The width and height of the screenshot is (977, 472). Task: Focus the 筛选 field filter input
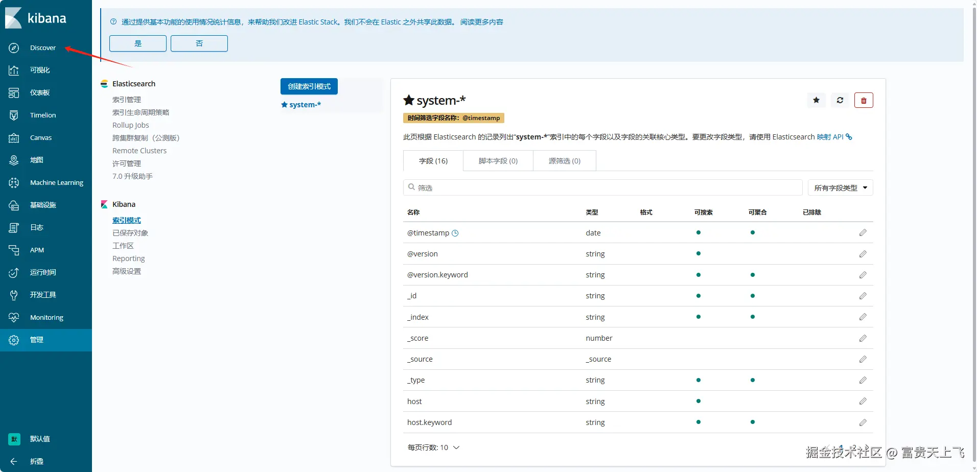coord(603,187)
